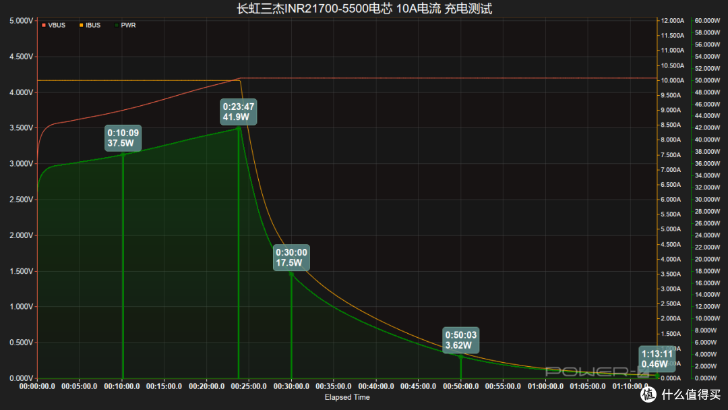Click the 12.000A current axis label
The height and width of the screenshot is (410, 728).
click(673, 21)
